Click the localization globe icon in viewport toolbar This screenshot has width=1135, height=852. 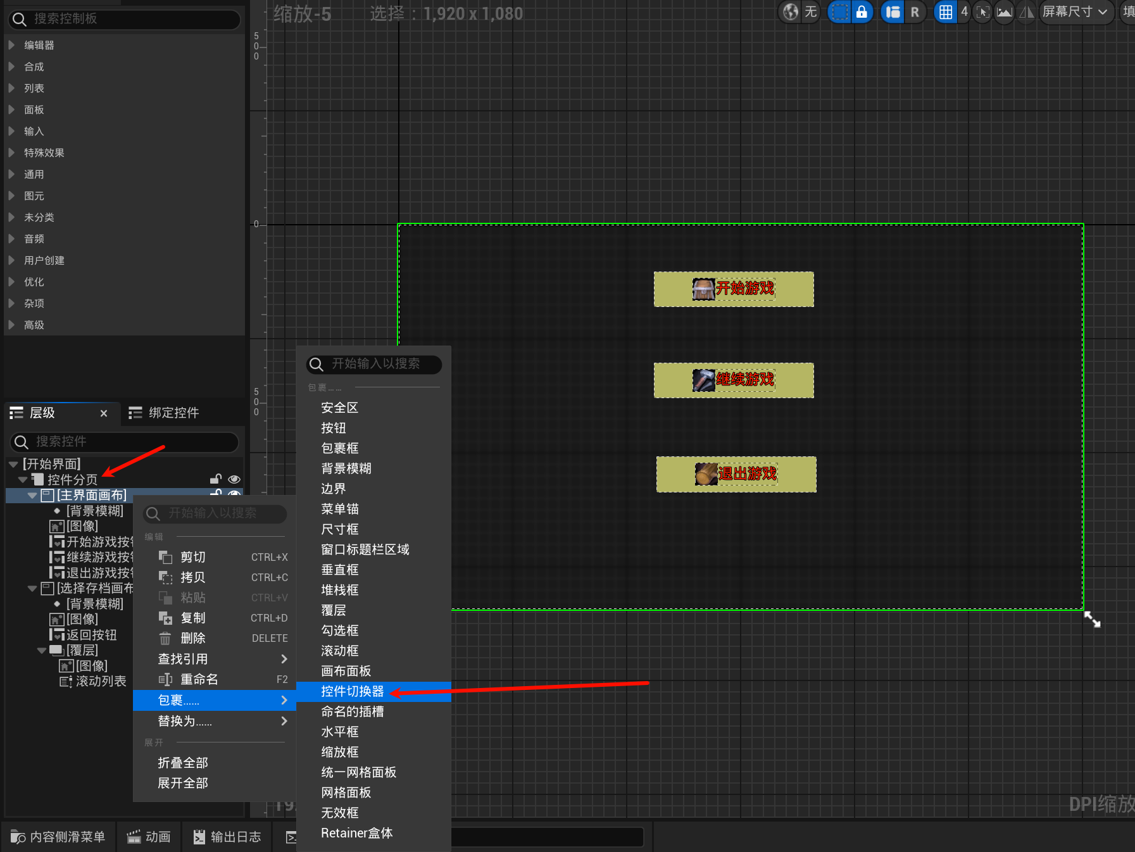click(x=790, y=12)
